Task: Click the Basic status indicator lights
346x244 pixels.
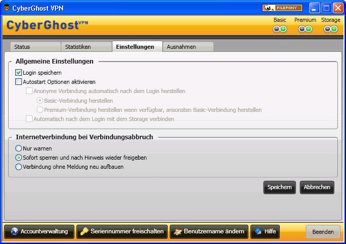Action: click(280, 29)
